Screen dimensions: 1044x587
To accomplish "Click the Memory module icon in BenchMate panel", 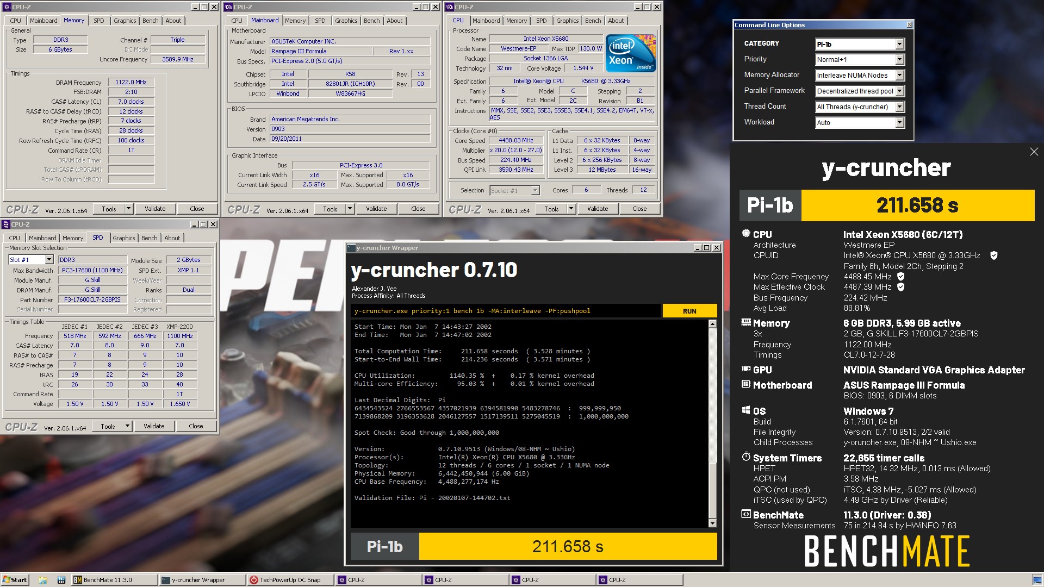I will pos(746,322).
